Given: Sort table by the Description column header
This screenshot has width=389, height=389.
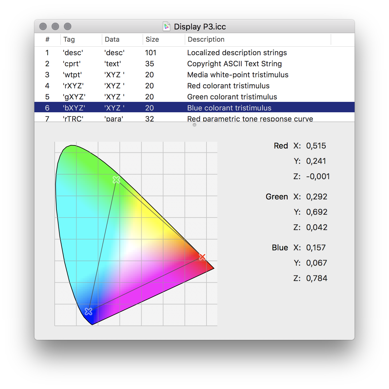Looking at the screenshot, I should (x=258, y=39).
